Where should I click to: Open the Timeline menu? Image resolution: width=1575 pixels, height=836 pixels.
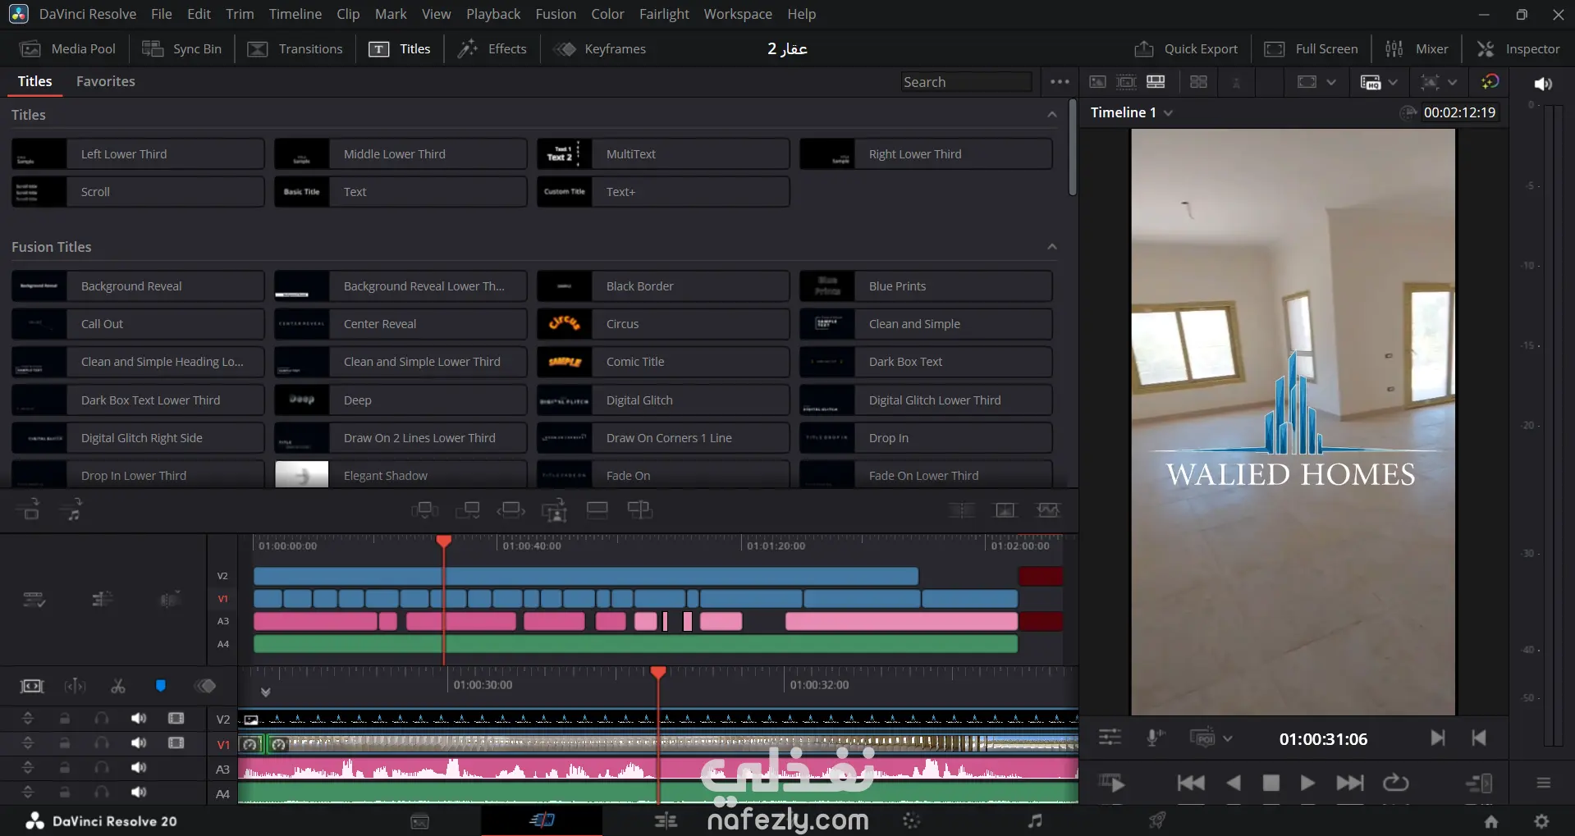295,14
